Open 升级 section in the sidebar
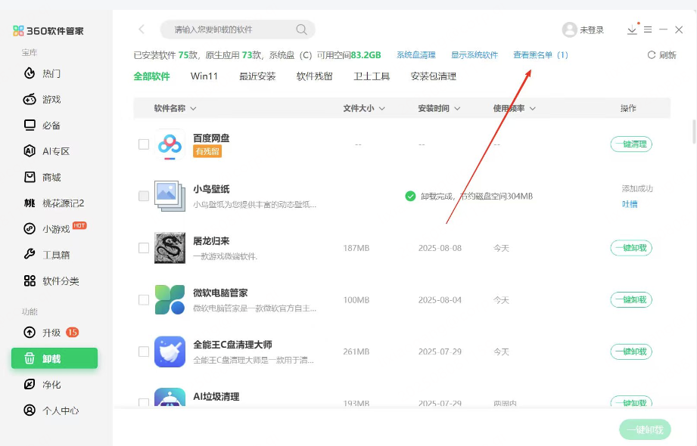Viewport: 697px width, 446px height. (x=51, y=332)
